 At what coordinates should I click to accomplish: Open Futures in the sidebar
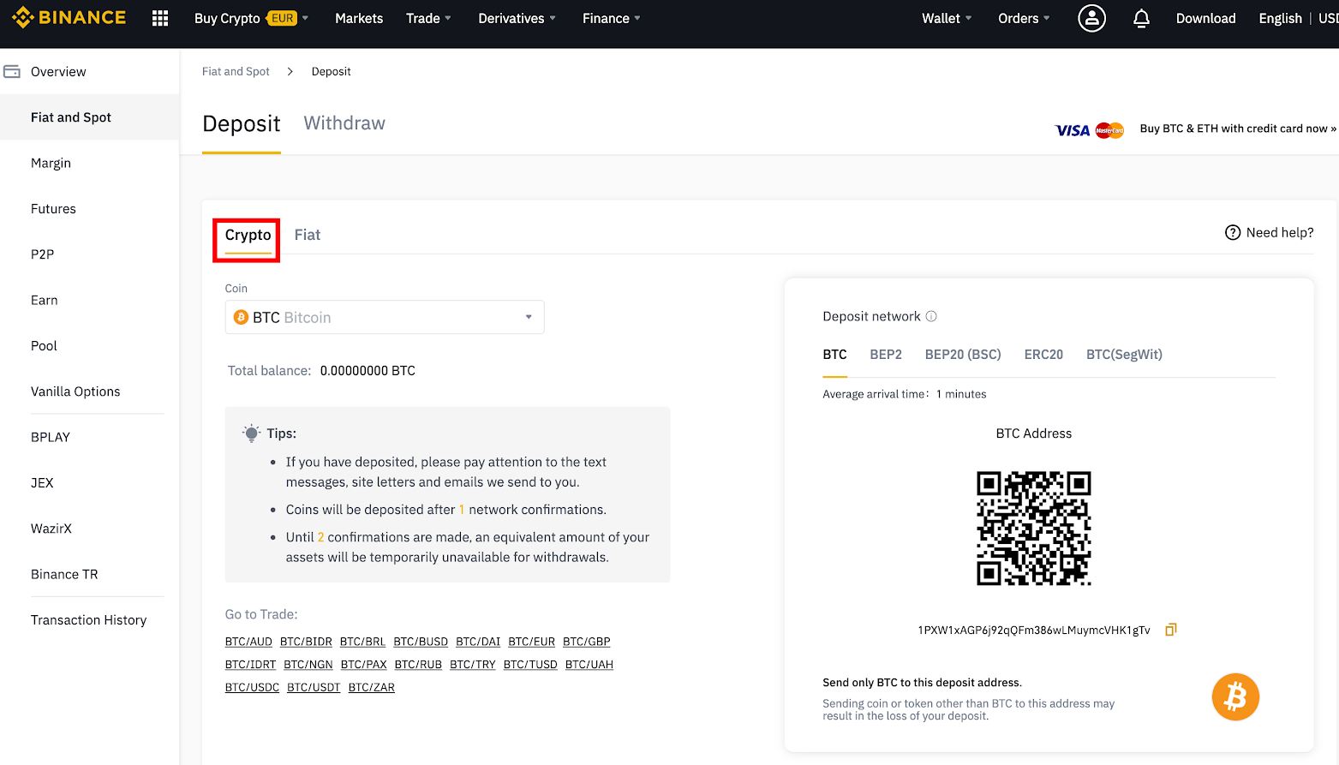[53, 209]
